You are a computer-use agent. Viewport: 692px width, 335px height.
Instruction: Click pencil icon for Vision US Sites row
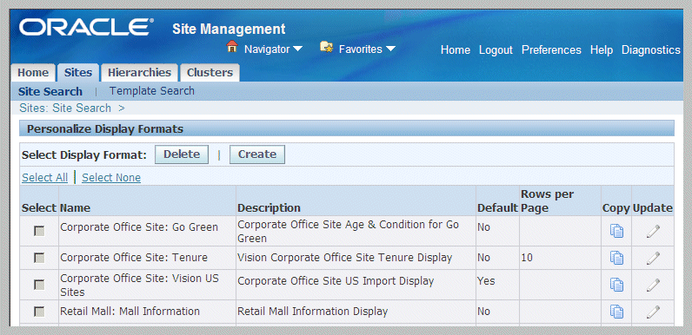(653, 285)
